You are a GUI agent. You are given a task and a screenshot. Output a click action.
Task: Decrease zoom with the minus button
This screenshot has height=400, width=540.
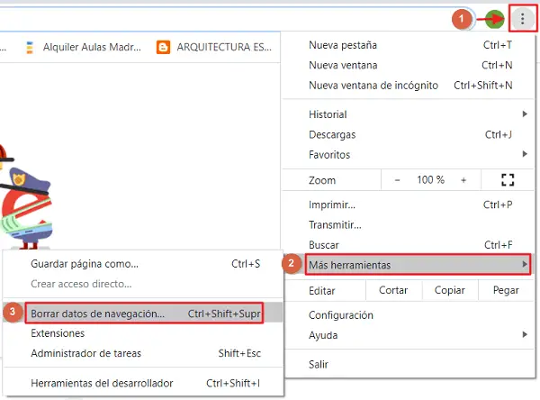(x=397, y=180)
